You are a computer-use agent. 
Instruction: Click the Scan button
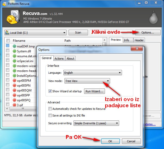78,32
